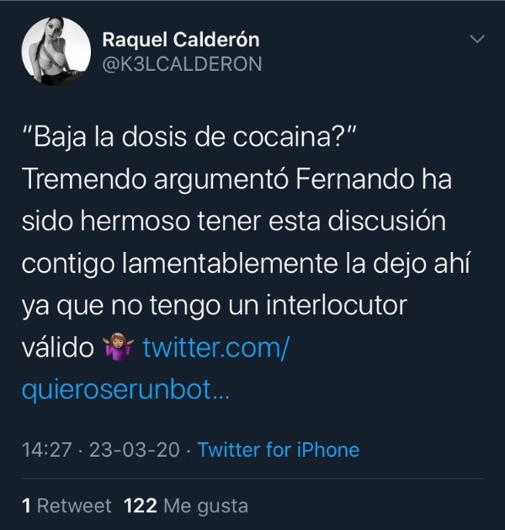Click the word interlocutor in the tweet

[x=337, y=305]
